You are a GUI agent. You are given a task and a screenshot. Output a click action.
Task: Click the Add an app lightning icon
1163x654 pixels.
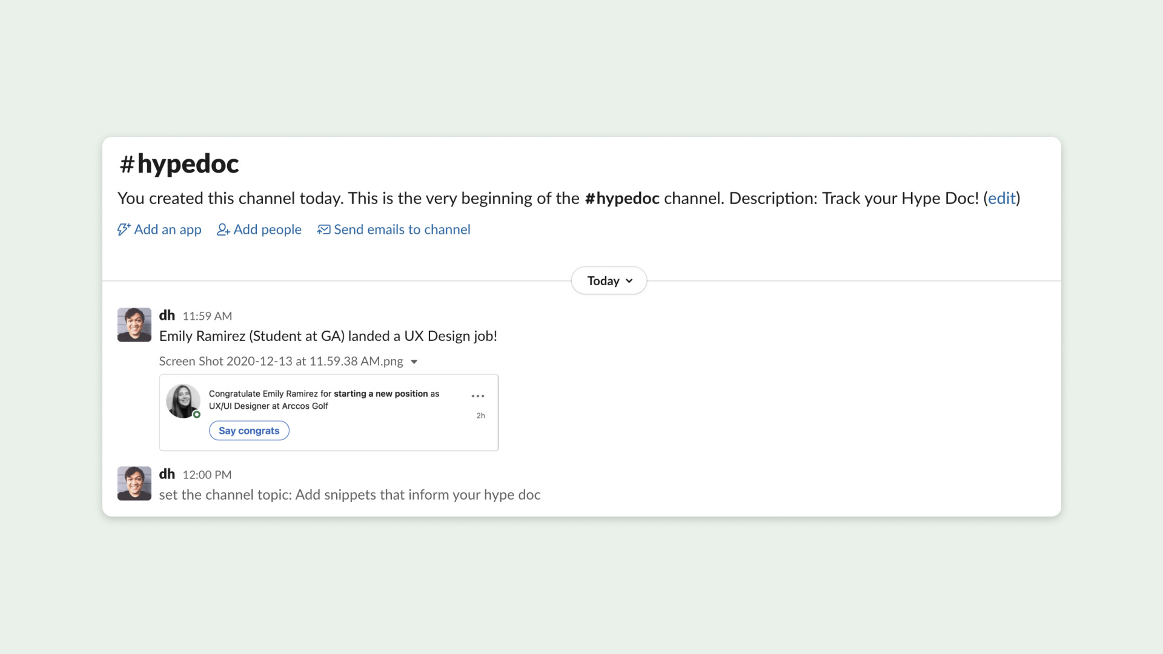[x=124, y=229]
